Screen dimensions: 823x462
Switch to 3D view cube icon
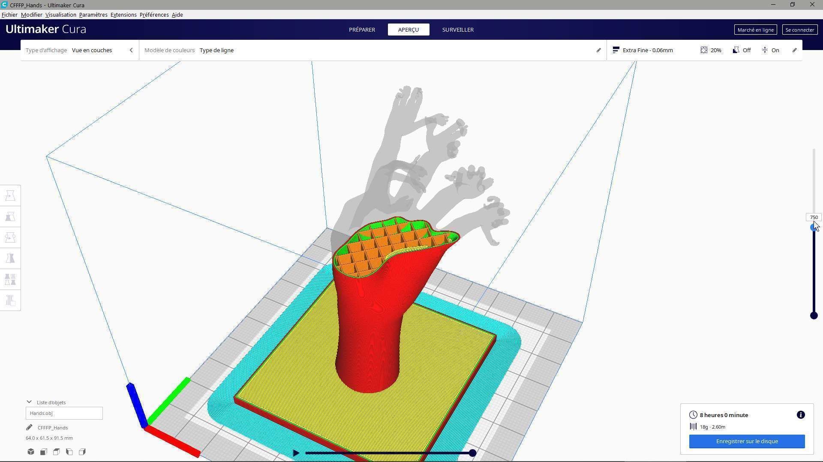[31, 452]
